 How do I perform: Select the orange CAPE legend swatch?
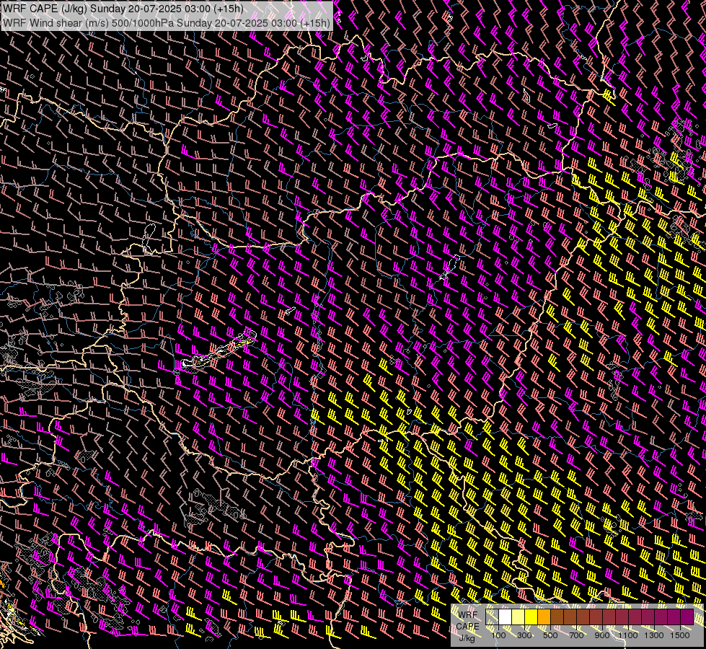pos(544,617)
